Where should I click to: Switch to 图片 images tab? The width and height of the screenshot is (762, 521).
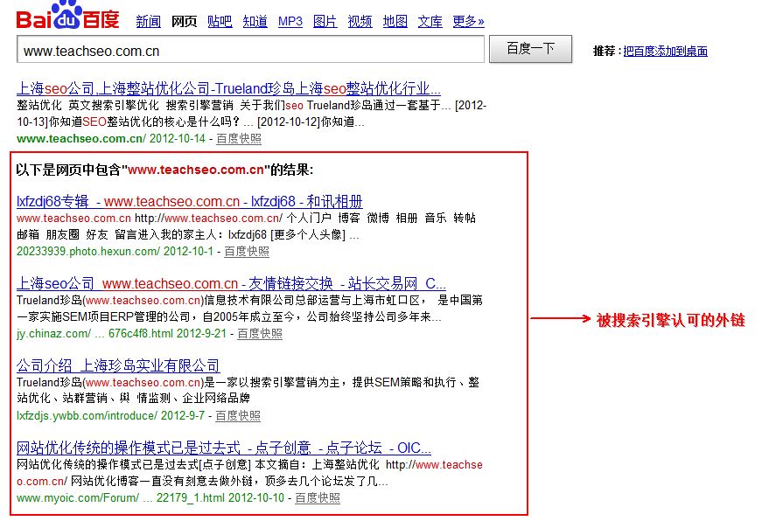pos(325,22)
